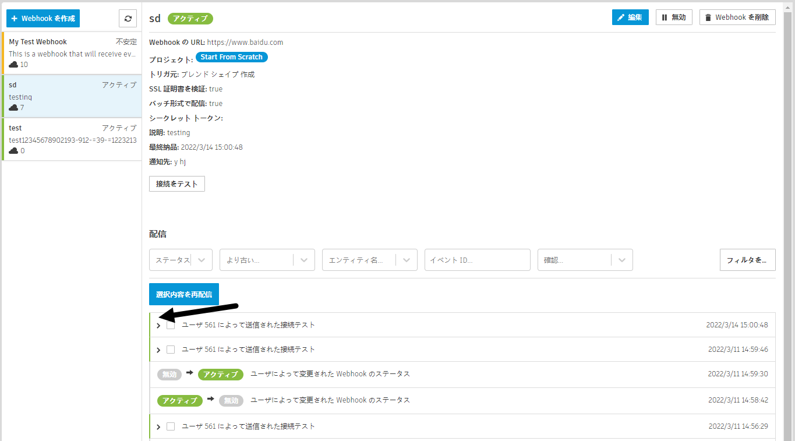Viewport: 795px width, 441px height.
Task: Click the 編集 edit button
Action: (x=630, y=17)
